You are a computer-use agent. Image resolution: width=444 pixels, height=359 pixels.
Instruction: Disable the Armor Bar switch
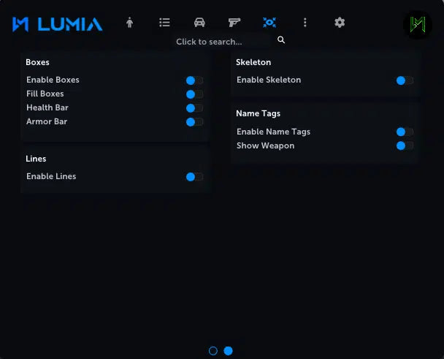coord(194,122)
